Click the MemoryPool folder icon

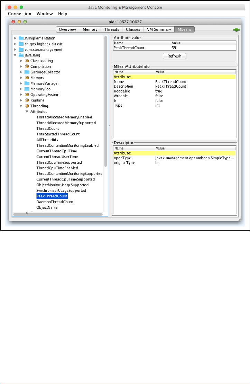[x=27, y=89]
